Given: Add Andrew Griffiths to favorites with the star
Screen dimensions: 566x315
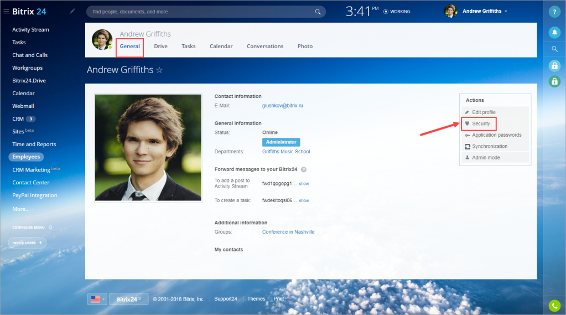Looking at the screenshot, I should pyautogui.click(x=159, y=70).
